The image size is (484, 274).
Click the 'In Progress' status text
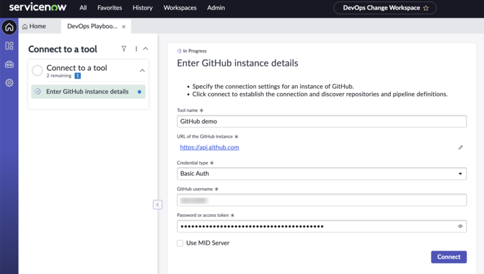coord(195,51)
